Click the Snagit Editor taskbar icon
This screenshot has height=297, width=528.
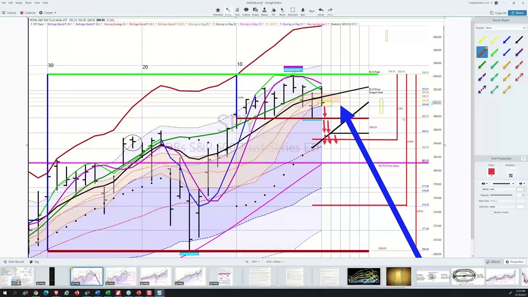coord(159,293)
